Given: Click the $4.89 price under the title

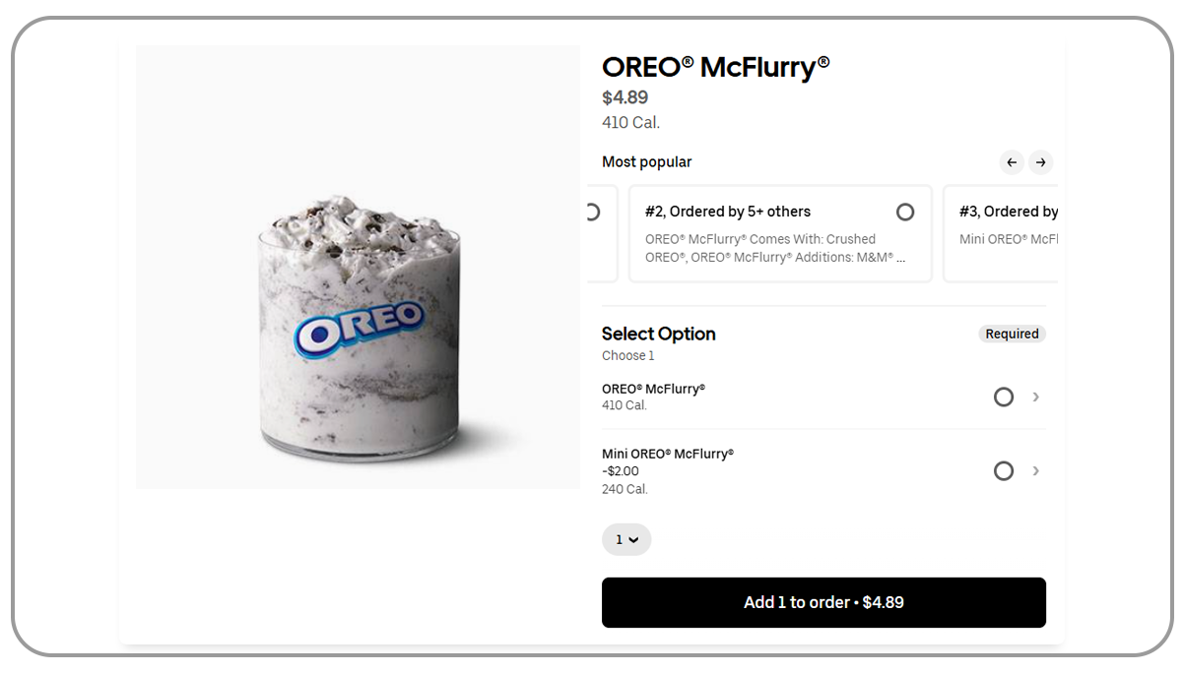Looking at the screenshot, I should (x=625, y=97).
